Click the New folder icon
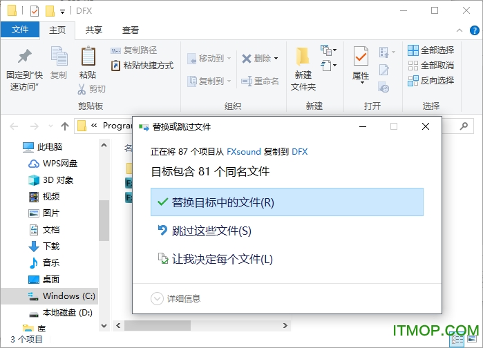483x348 pixels. (x=303, y=57)
